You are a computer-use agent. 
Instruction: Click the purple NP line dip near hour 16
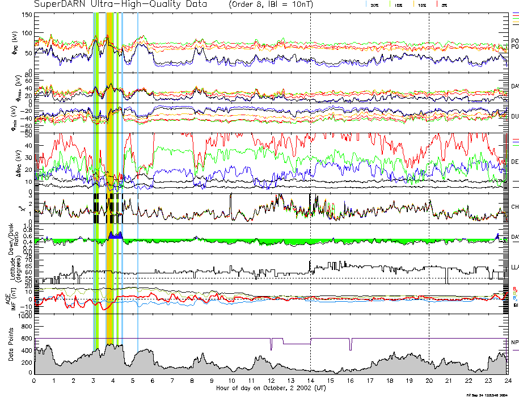[351, 344]
